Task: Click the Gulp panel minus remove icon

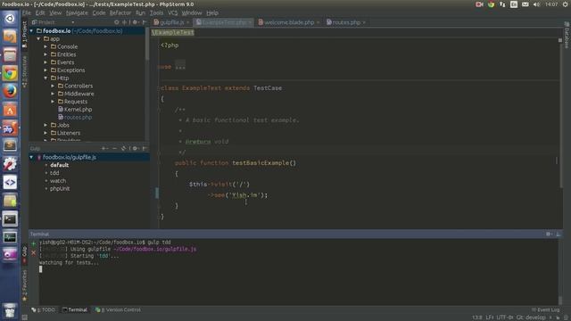Action: [x=114, y=149]
